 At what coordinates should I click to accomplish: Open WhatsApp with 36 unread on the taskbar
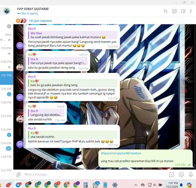96,184
